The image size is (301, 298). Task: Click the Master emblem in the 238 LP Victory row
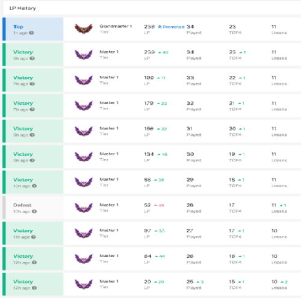tap(84, 55)
